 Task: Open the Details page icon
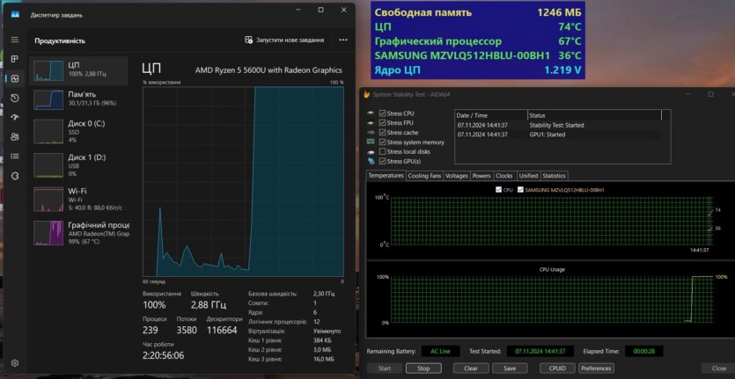tap(14, 156)
